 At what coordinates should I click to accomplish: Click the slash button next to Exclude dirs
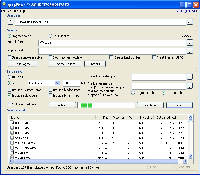tap(190, 77)
